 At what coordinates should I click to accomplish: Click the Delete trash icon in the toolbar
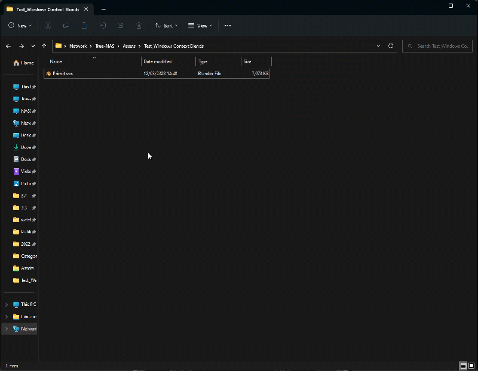tap(139, 26)
